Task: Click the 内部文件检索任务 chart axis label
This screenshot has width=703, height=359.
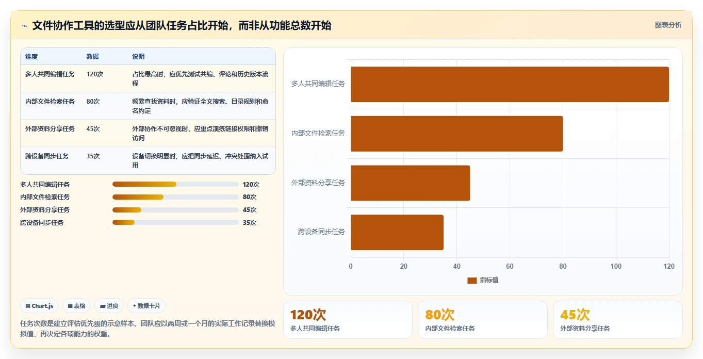Action: pyautogui.click(x=318, y=133)
